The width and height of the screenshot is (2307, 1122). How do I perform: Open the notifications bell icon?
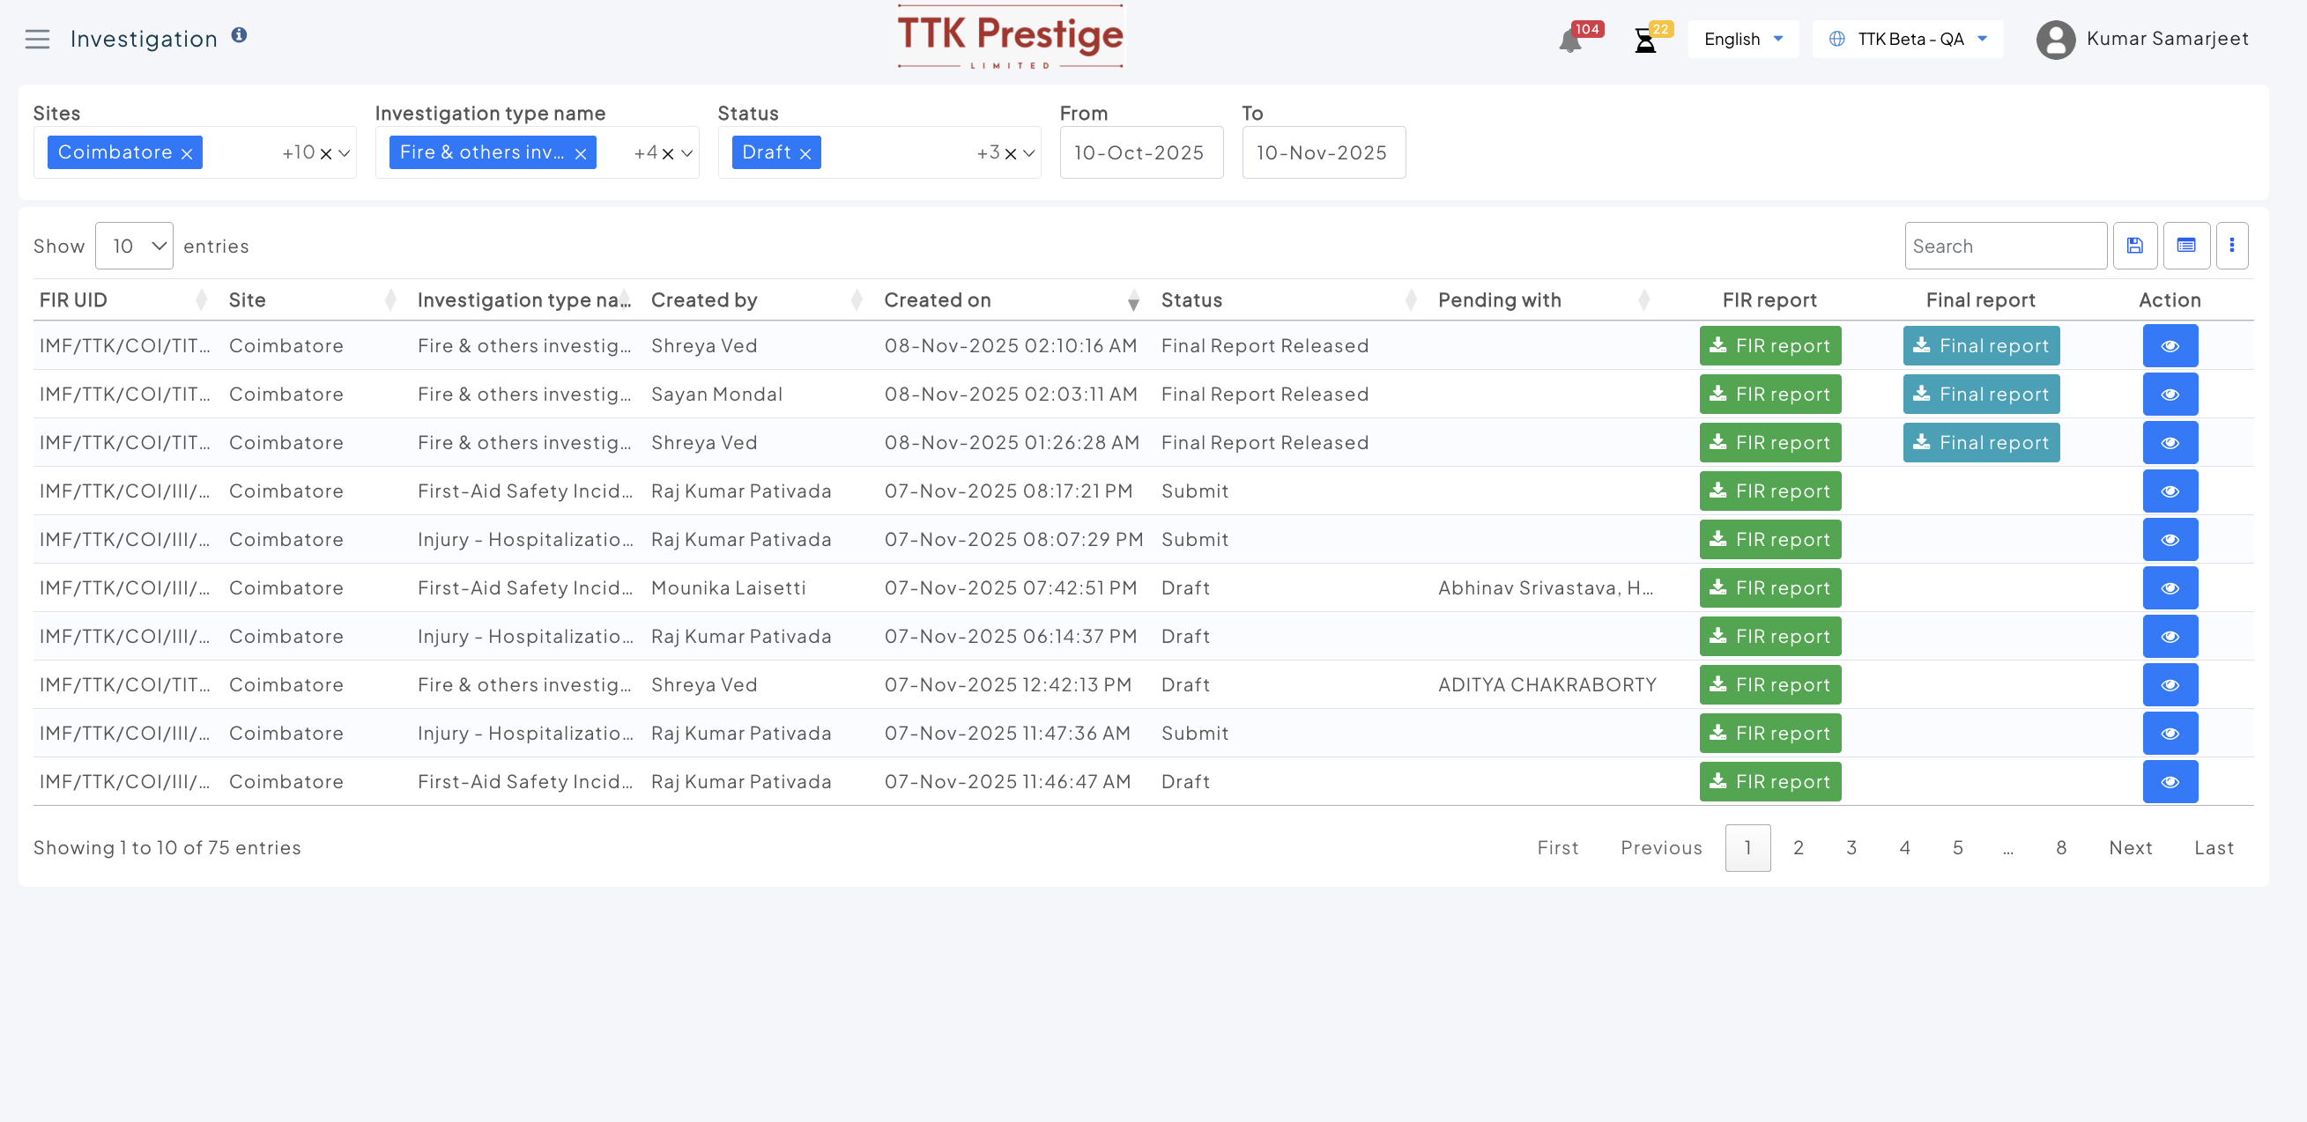pyautogui.click(x=1569, y=41)
